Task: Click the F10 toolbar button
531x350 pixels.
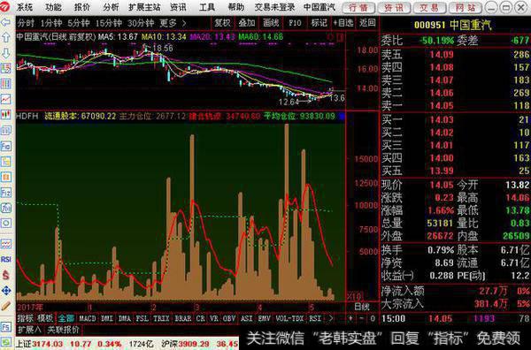Action: point(295,23)
